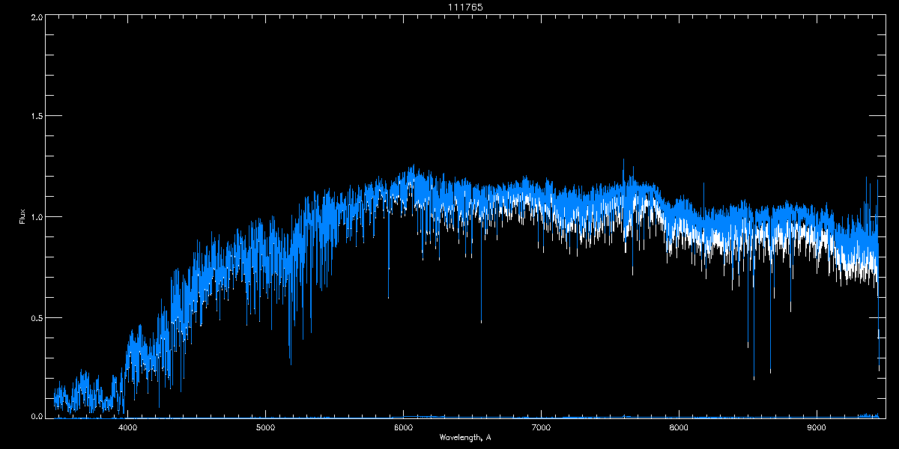Viewport: 899px width, 449px height.
Task: Click the Wavelength, A x-axis label
Action: 464,437
